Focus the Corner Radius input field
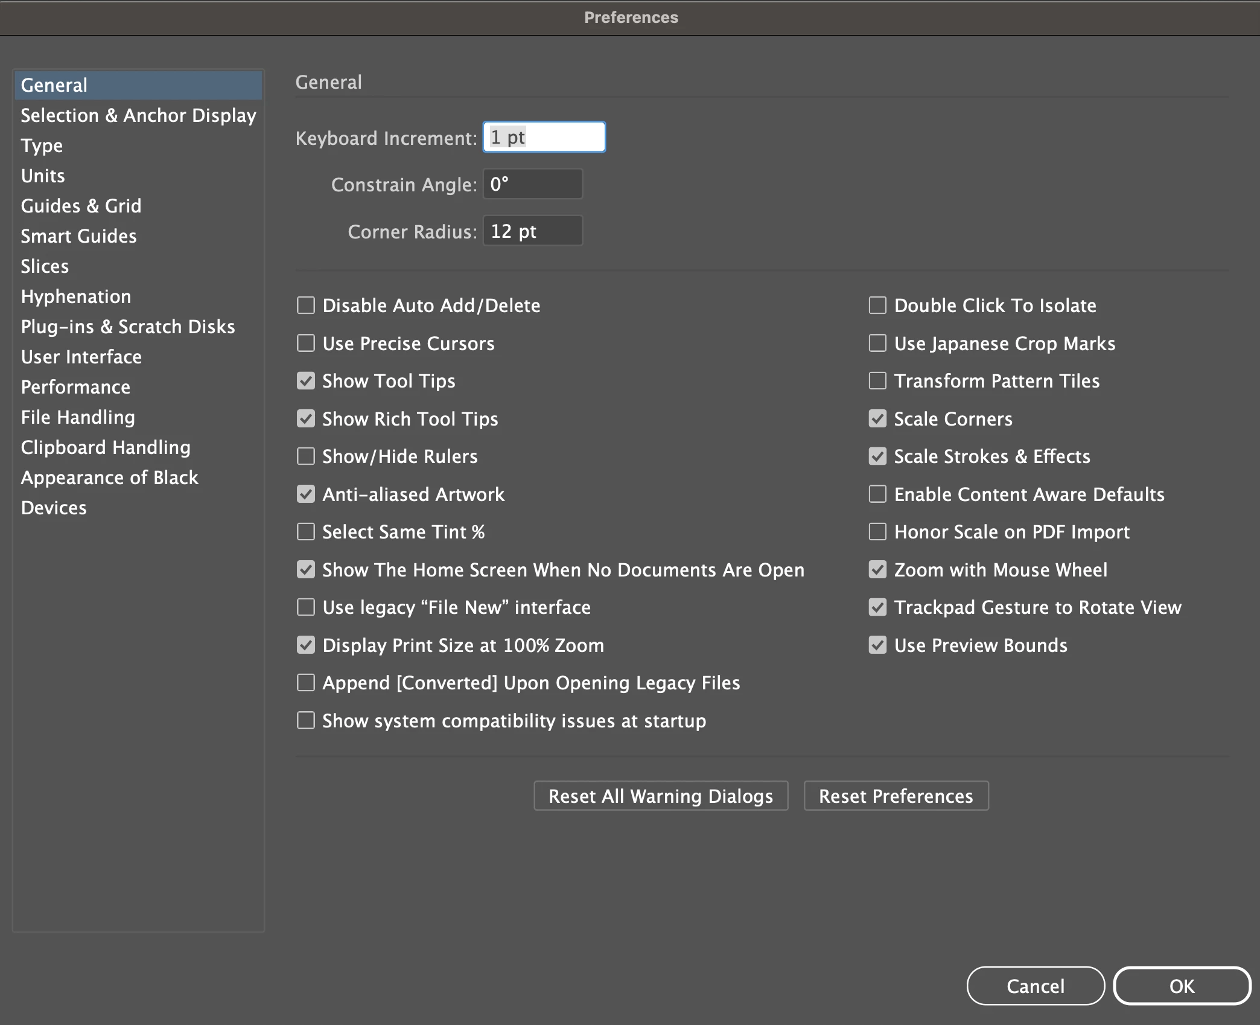 pyautogui.click(x=532, y=231)
